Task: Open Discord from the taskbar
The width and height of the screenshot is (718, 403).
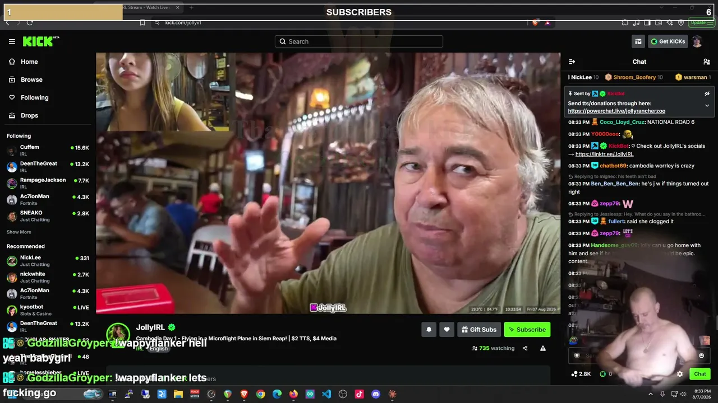Action: tap(376, 394)
